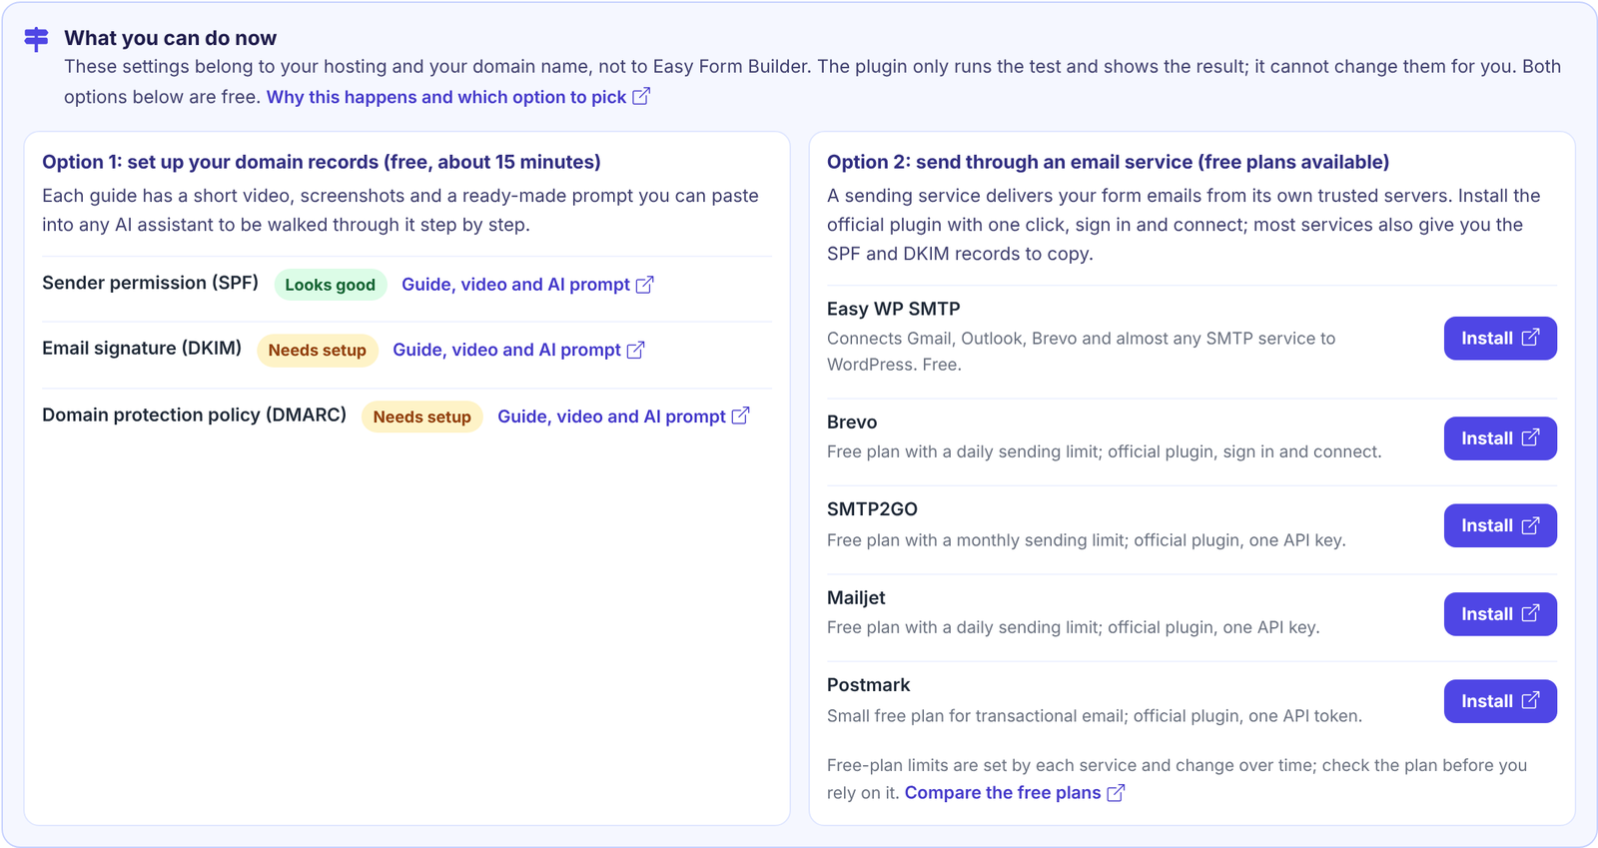The height and width of the screenshot is (848, 1598).
Task: Open the SPF Guide, video and AI prompt link
Action: 527,285
